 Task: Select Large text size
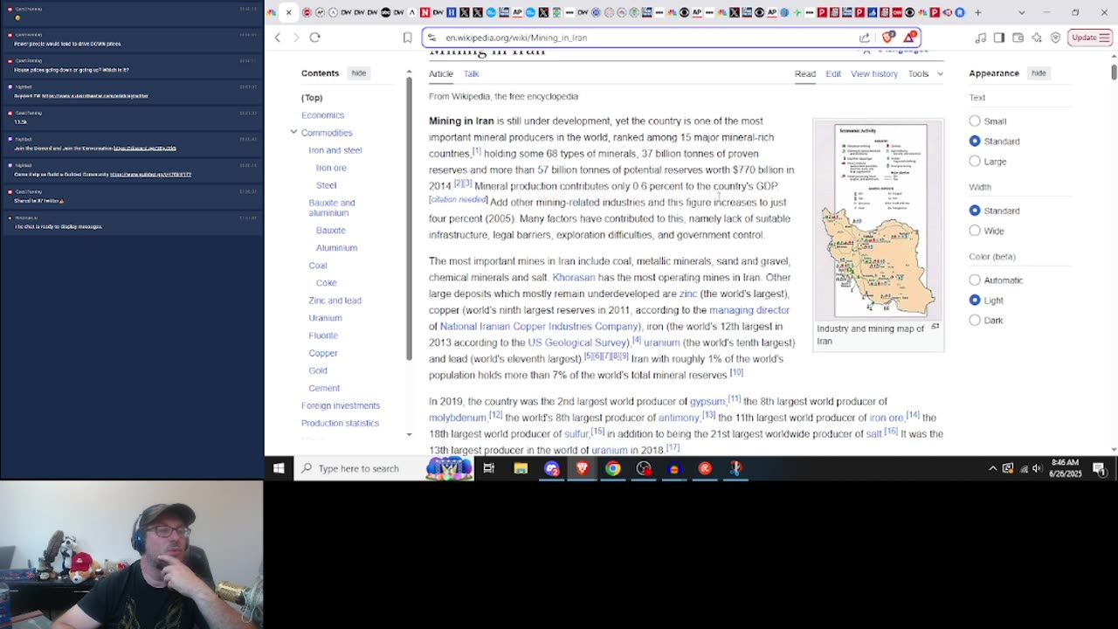pos(975,161)
